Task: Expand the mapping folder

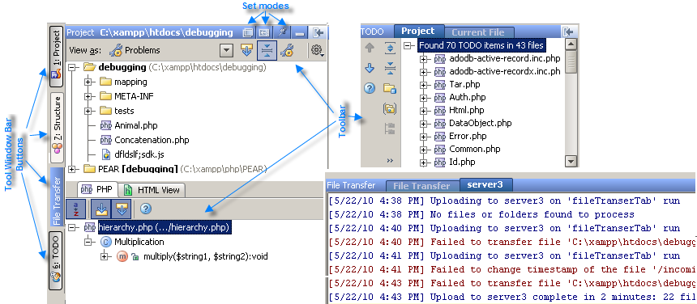Action: [x=88, y=82]
